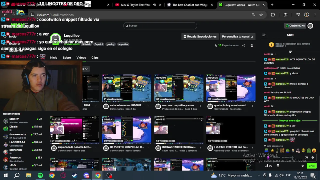Open the Sobre channel tab
The height and width of the screenshot is (180, 320).
click(67, 58)
